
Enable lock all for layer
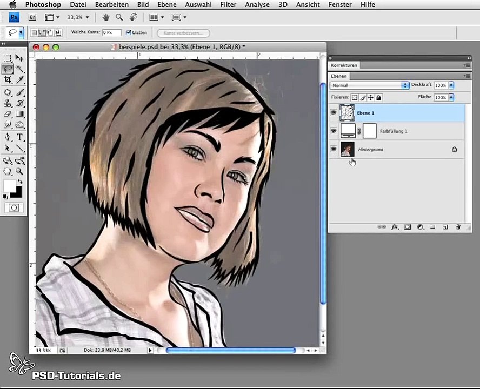379,98
